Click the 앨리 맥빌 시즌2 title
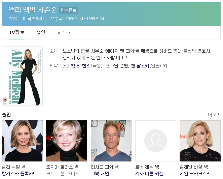223x179 pixels. pyautogui.click(x=32, y=10)
